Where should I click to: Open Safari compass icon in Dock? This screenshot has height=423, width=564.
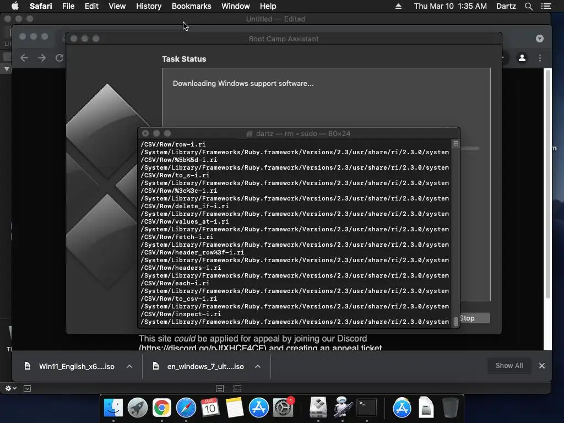186,408
